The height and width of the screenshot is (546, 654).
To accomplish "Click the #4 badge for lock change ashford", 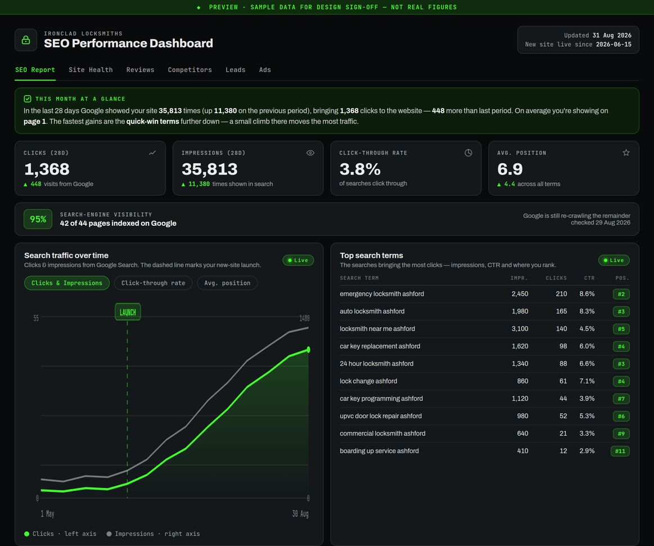I will 621,381.
